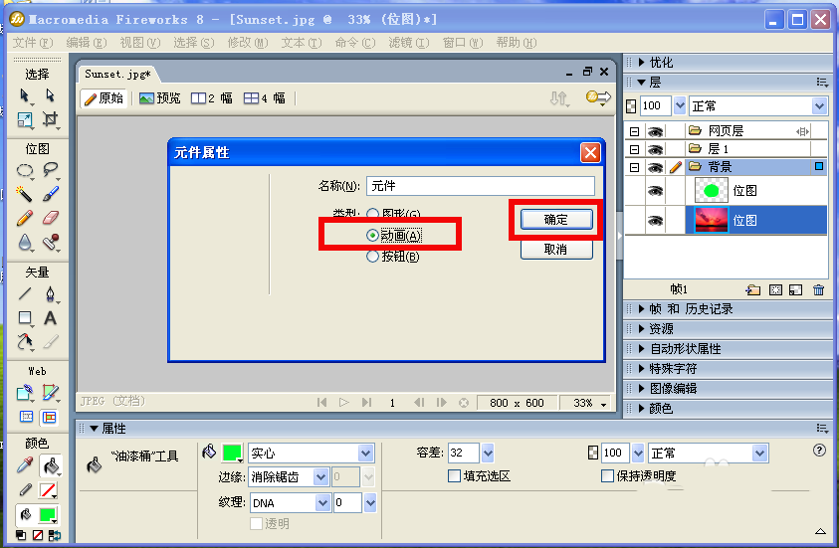Confirm with the 确定 button
The image size is (839, 548).
coord(556,219)
